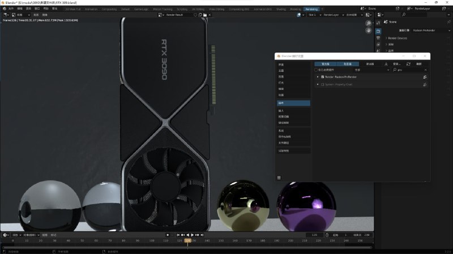Click the 安装 install add-on button
Screen dimensions: 453x254
pos(397,64)
